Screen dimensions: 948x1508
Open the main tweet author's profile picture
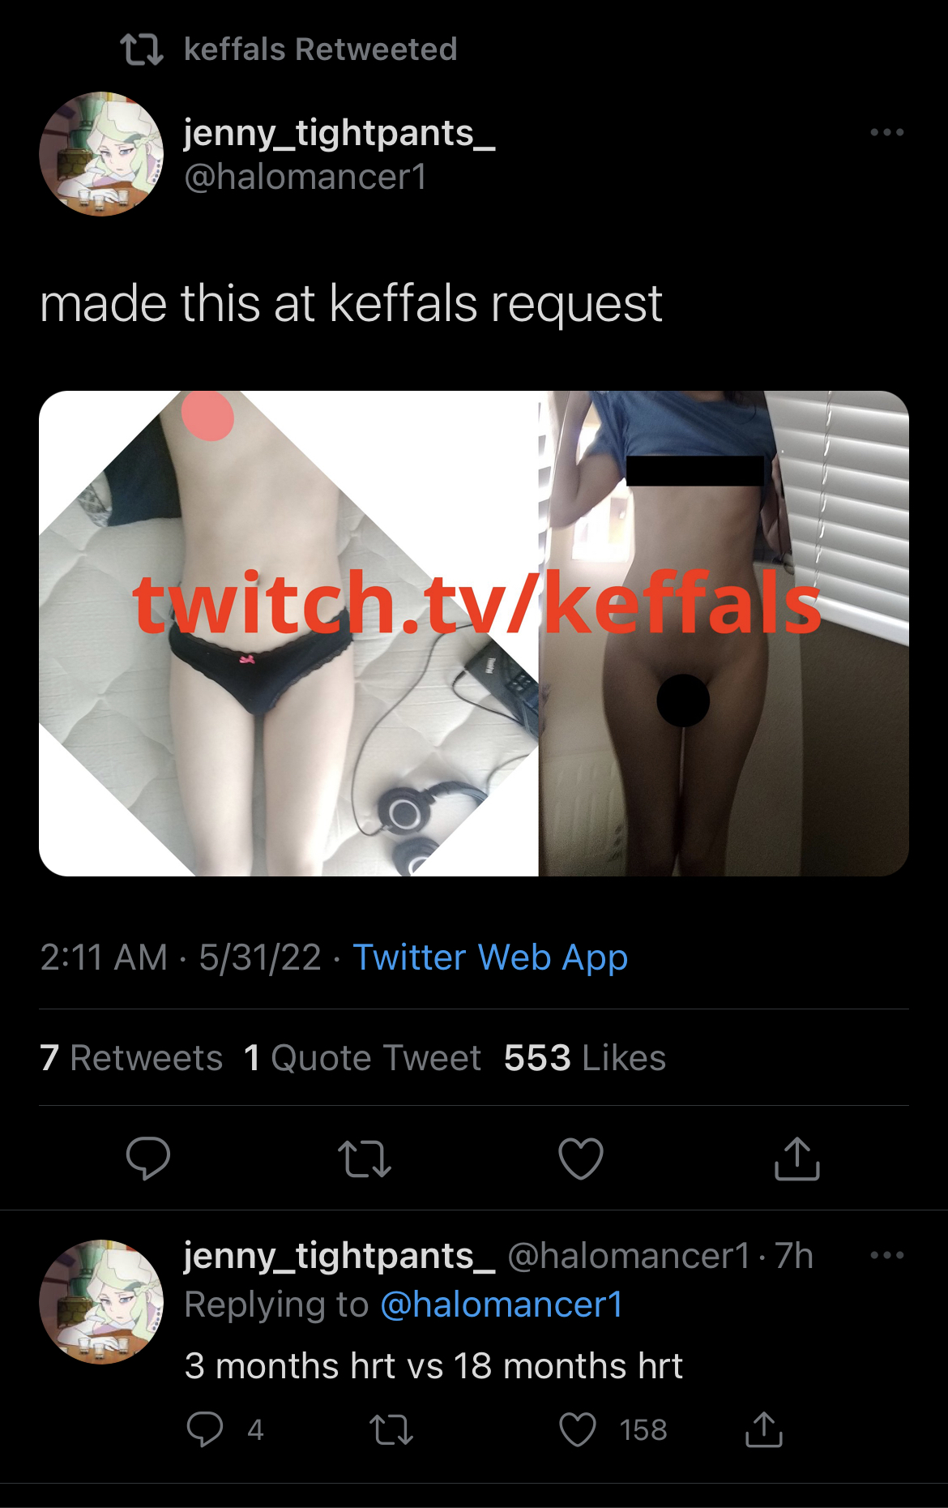pyautogui.click(x=101, y=154)
